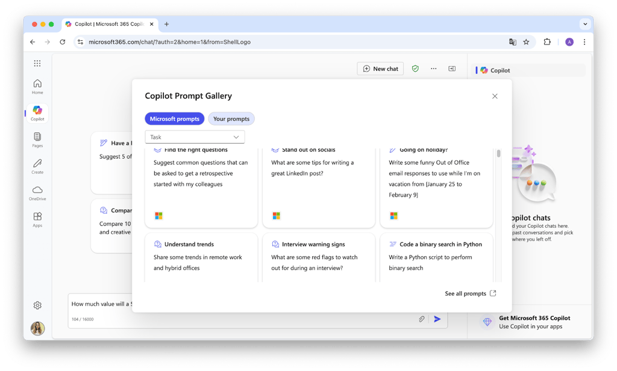Close the Copilot browser tab
The height and width of the screenshot is (371, 617).
[151, 24]
